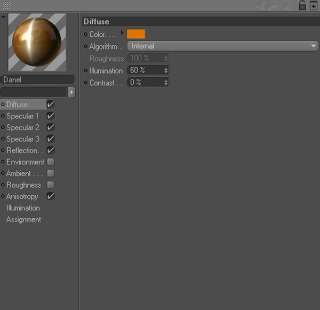Viewport: 320px width, 310px height.
Task: Adjust Illumination value with its spinner arrows
Action: coord(166,70)
